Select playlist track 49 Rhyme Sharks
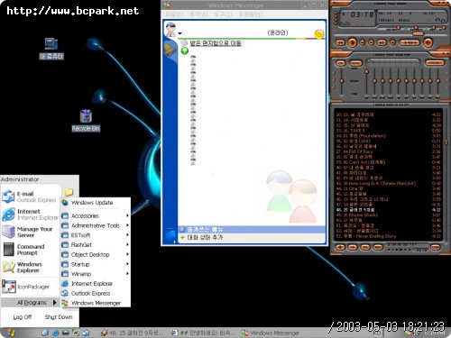451x338 pixels. click(388, 215)
